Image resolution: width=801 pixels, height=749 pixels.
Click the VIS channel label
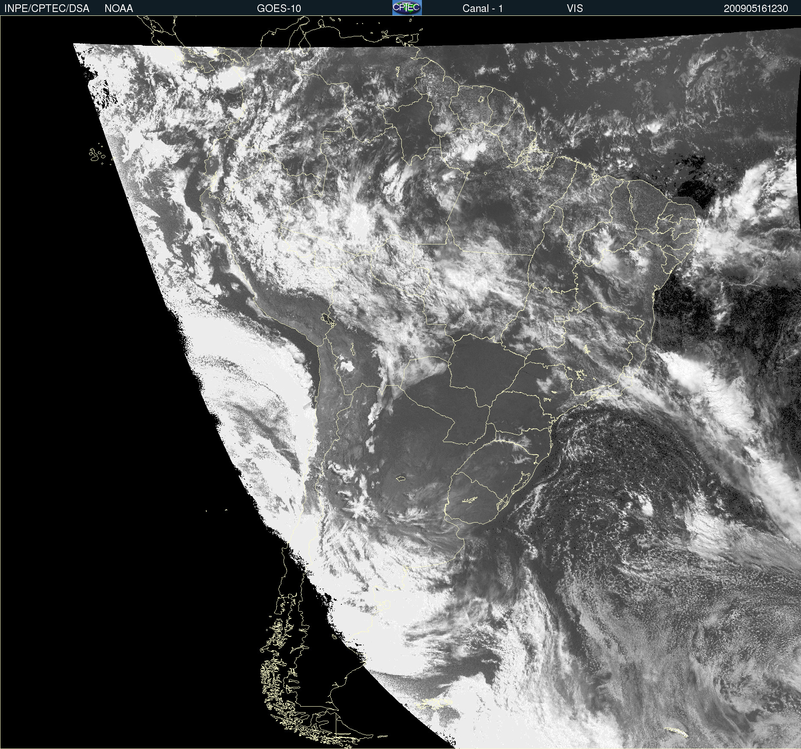[575, 9]
